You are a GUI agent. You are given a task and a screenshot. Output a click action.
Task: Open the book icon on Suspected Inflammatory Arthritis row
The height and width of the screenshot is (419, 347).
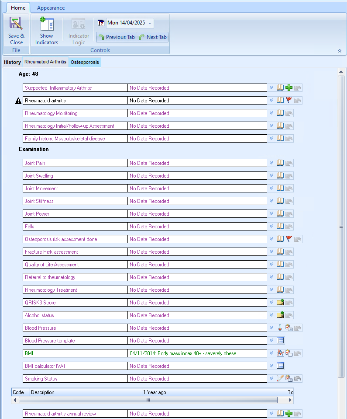click(280, 87)
